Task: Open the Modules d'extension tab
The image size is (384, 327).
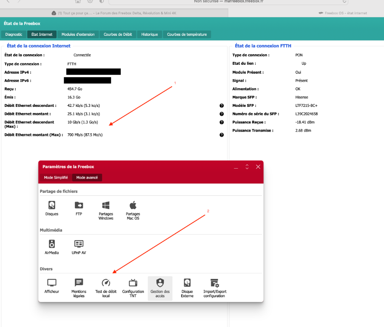Action: point(78,34)
